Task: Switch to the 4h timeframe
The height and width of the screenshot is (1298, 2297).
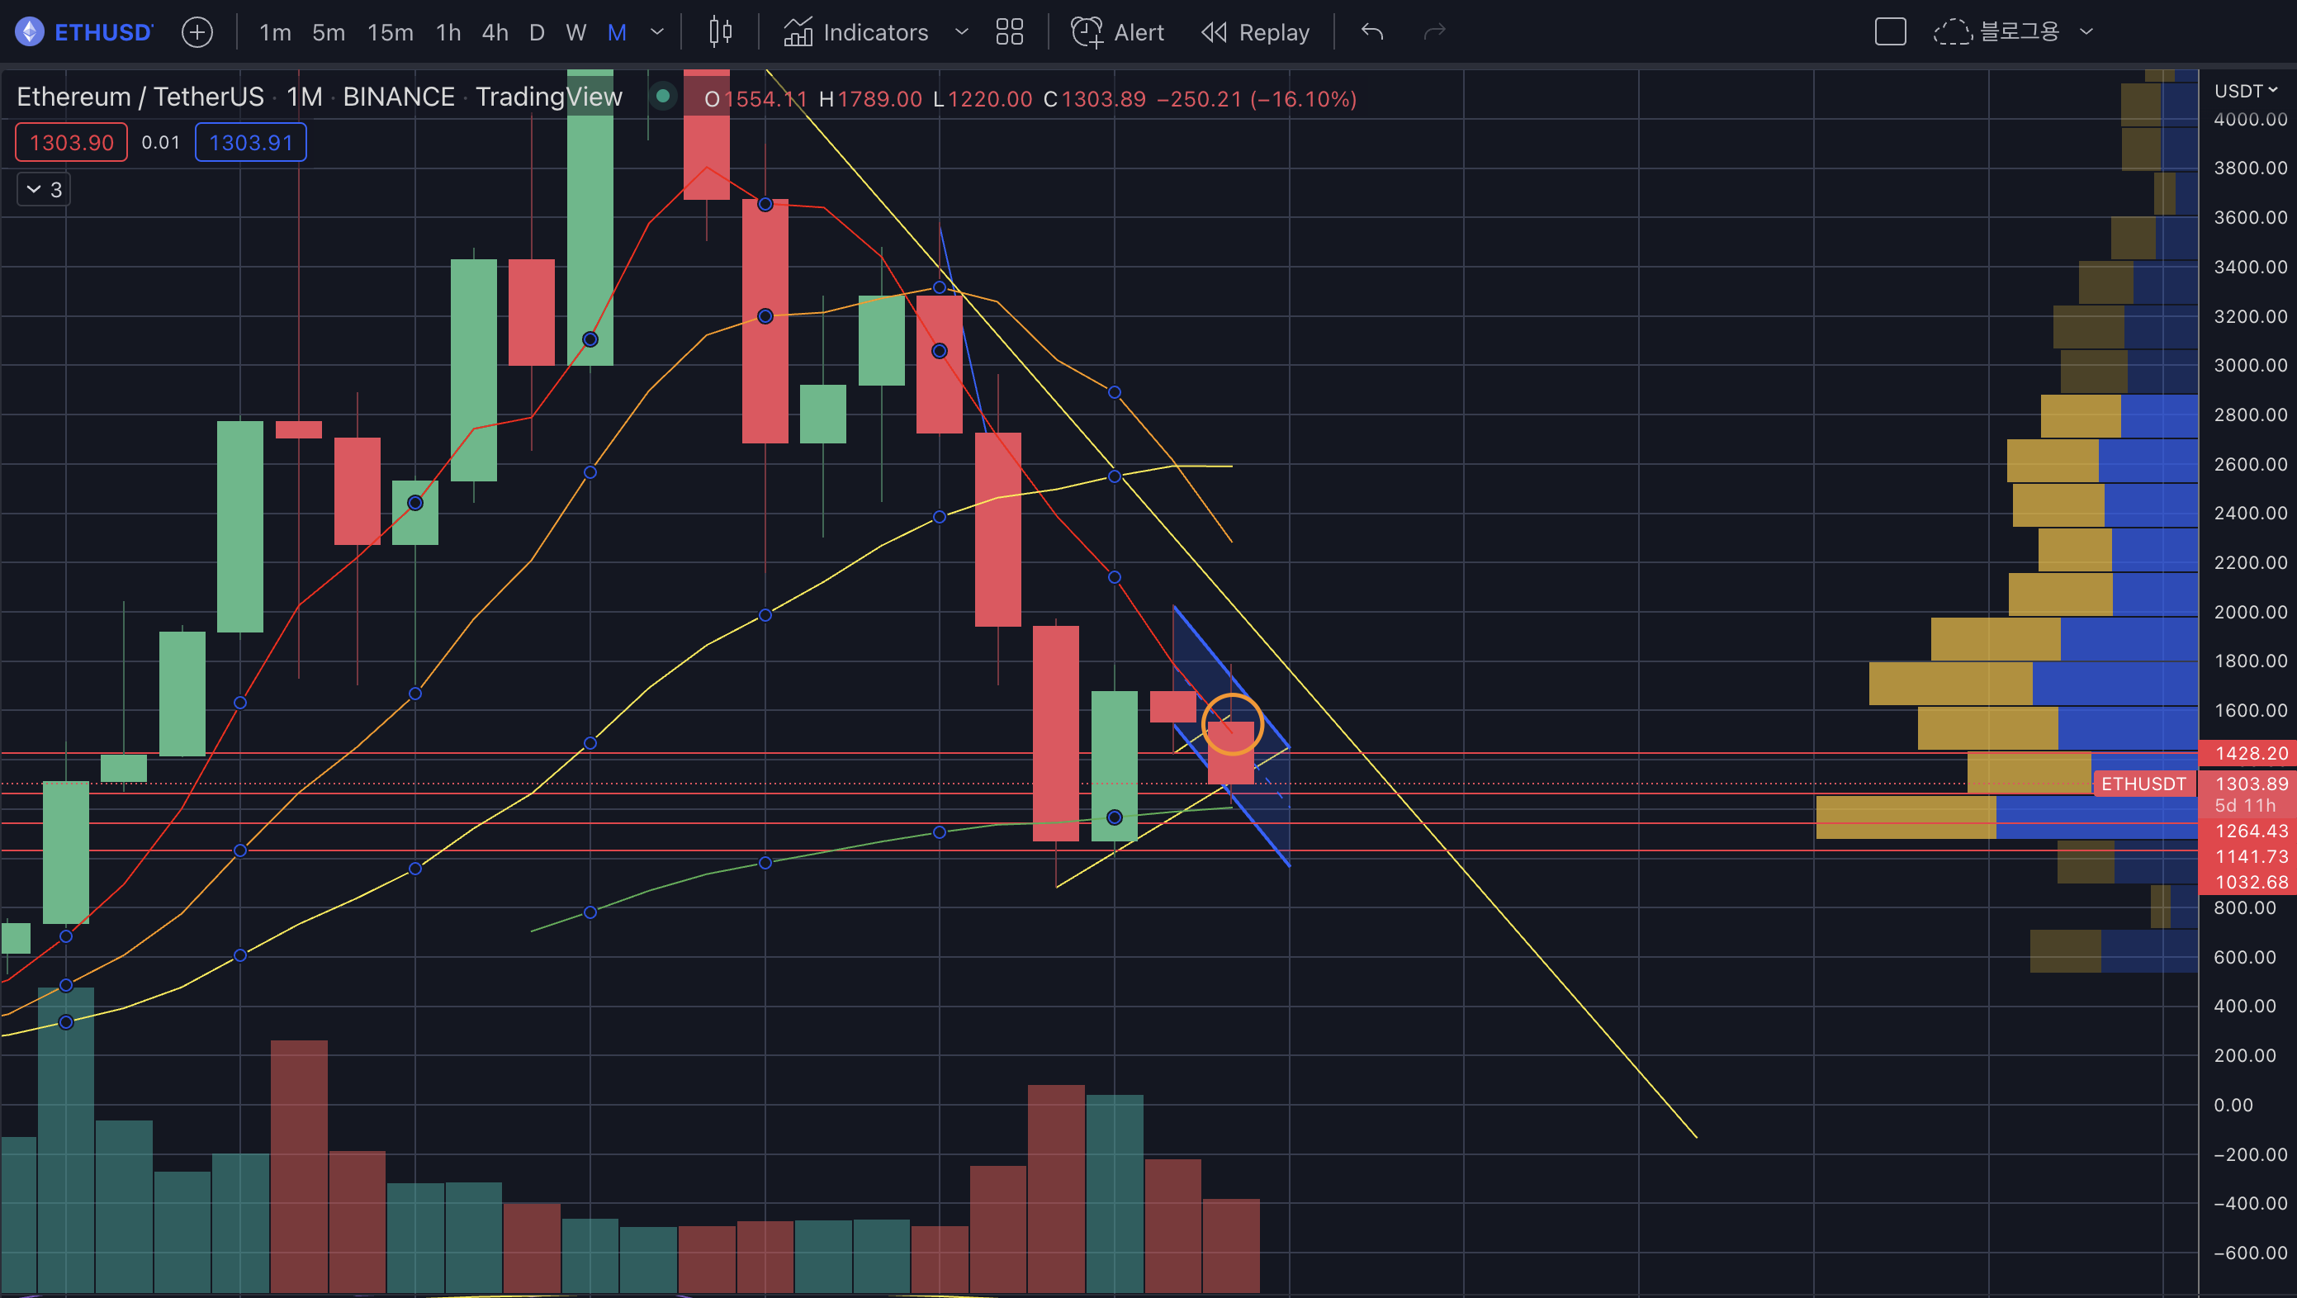Action: click(495, 33)
